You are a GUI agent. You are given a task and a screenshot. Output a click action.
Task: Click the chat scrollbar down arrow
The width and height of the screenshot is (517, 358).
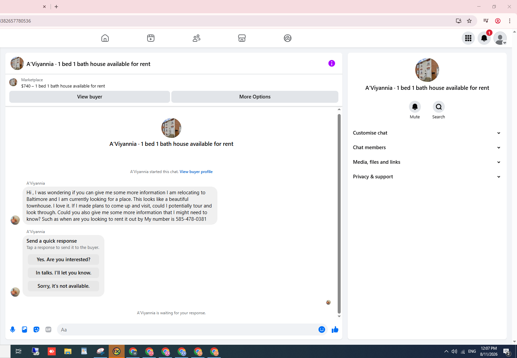click(339, 317)
